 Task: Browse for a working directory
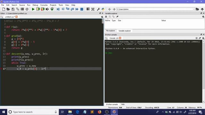(x=197, y=9)
